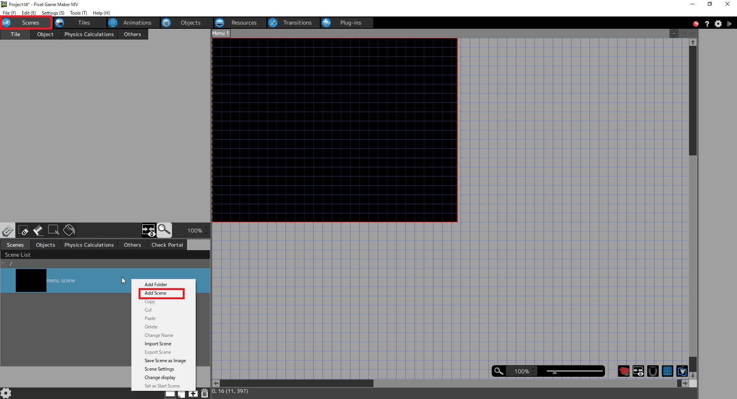Click the red circular arrow icon

696,24
